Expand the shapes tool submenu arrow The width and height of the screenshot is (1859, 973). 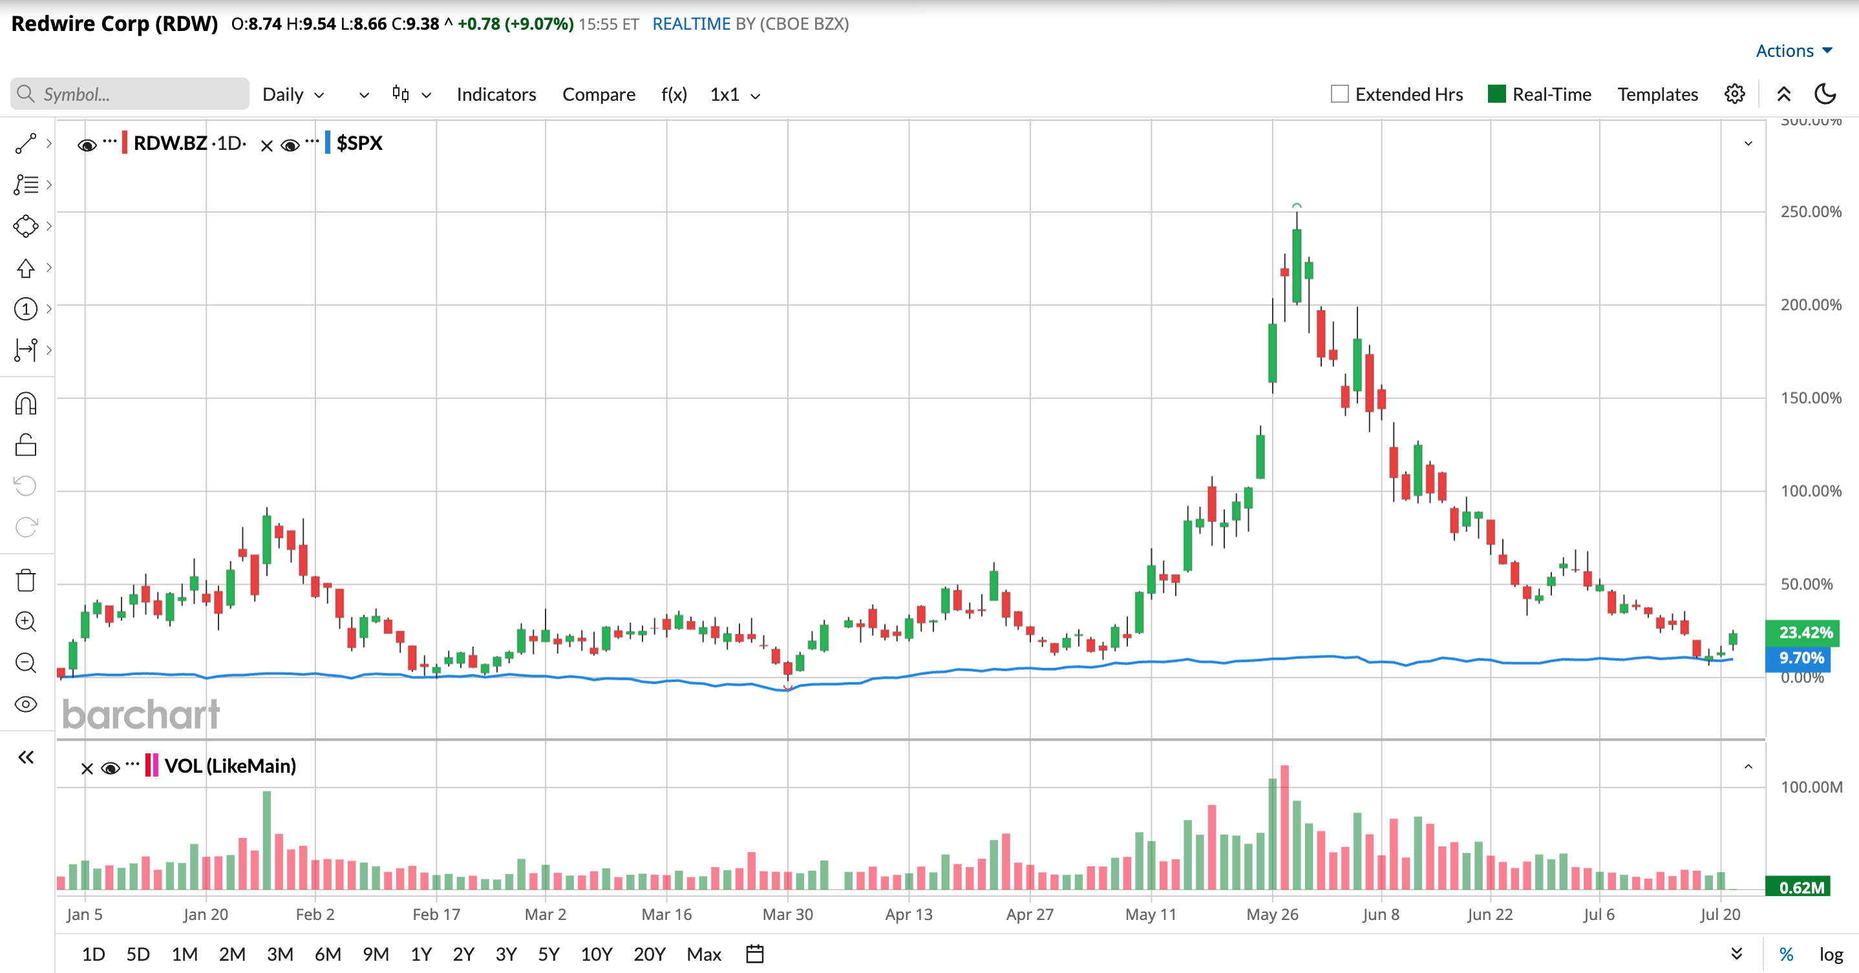(48, 225)
